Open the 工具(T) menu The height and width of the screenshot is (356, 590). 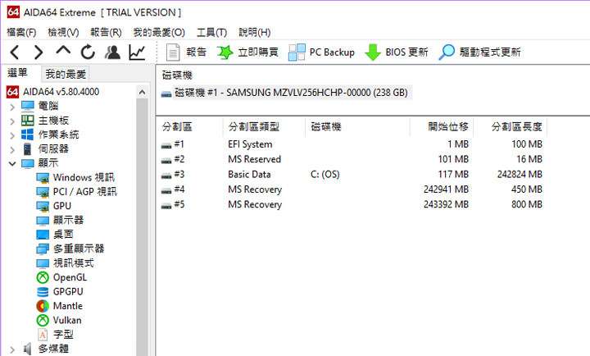coord(211,32)
